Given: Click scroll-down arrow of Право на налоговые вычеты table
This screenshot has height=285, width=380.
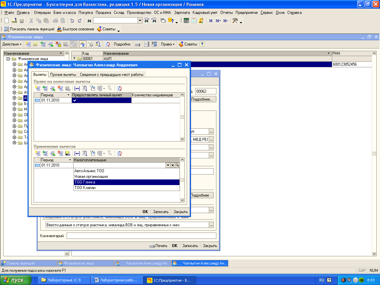Looking at the screenshot, I should click(x=182, y=139).
